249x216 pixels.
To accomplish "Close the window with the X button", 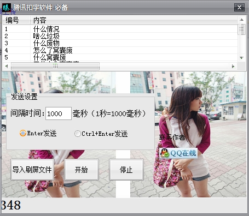I will [x=239, y=7].
